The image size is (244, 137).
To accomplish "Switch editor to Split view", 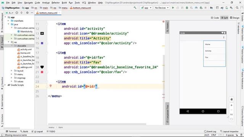I will click(x=224, y=18).
